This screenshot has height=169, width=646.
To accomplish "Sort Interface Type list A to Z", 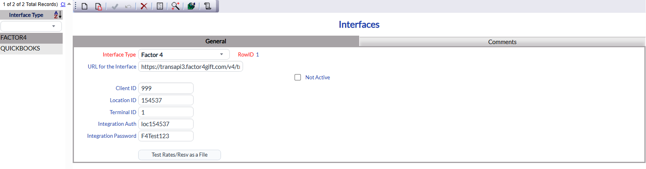I will (x=58, y=15).
